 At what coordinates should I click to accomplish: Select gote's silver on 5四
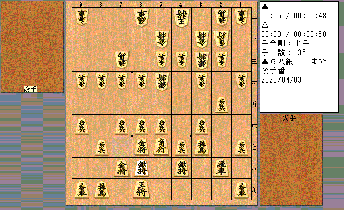(161, 82)
